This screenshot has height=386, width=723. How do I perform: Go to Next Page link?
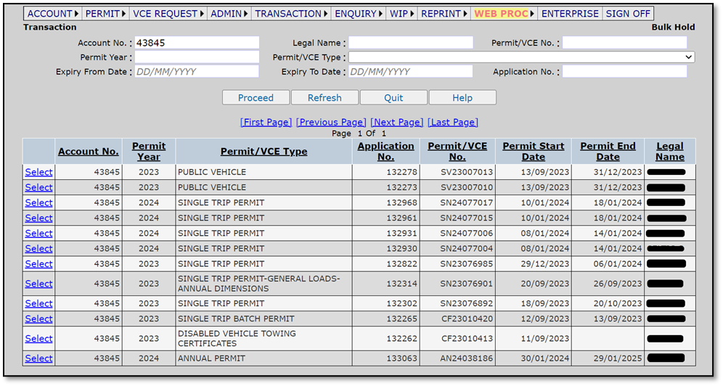(396, 122)
